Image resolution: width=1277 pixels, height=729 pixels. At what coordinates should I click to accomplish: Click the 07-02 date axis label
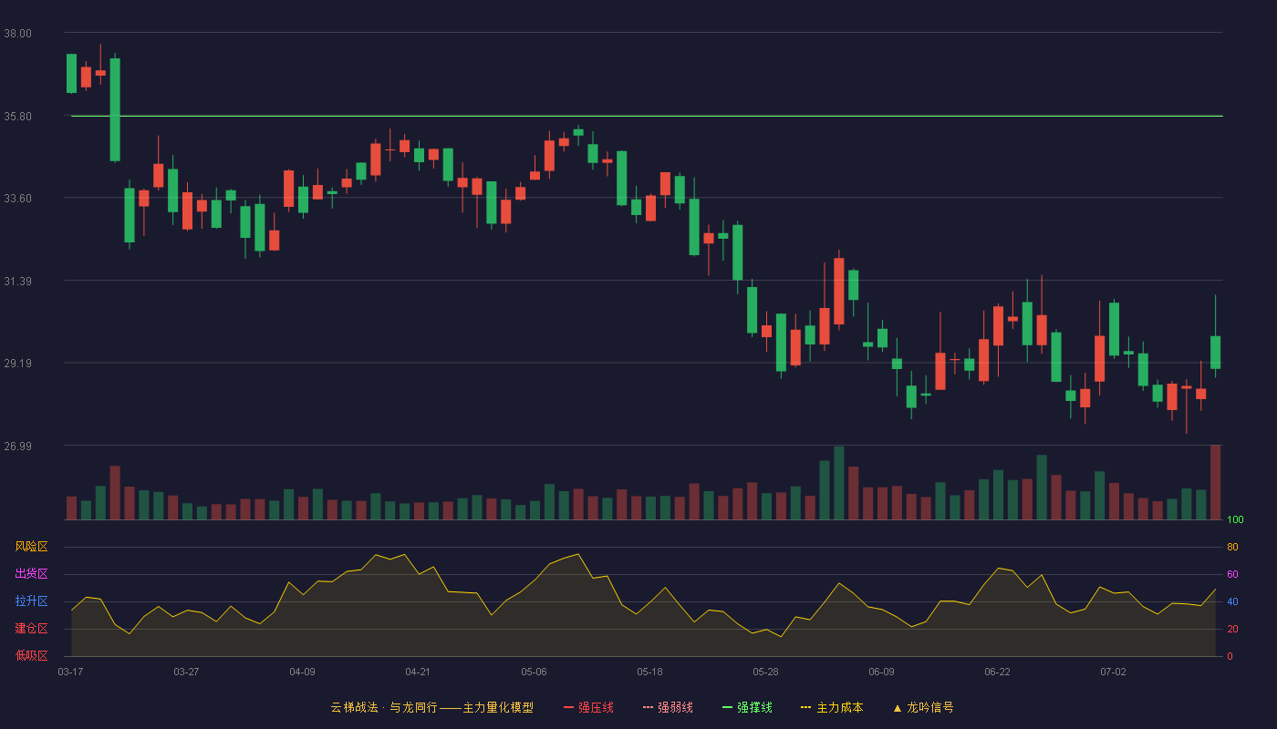point(1113,672)
